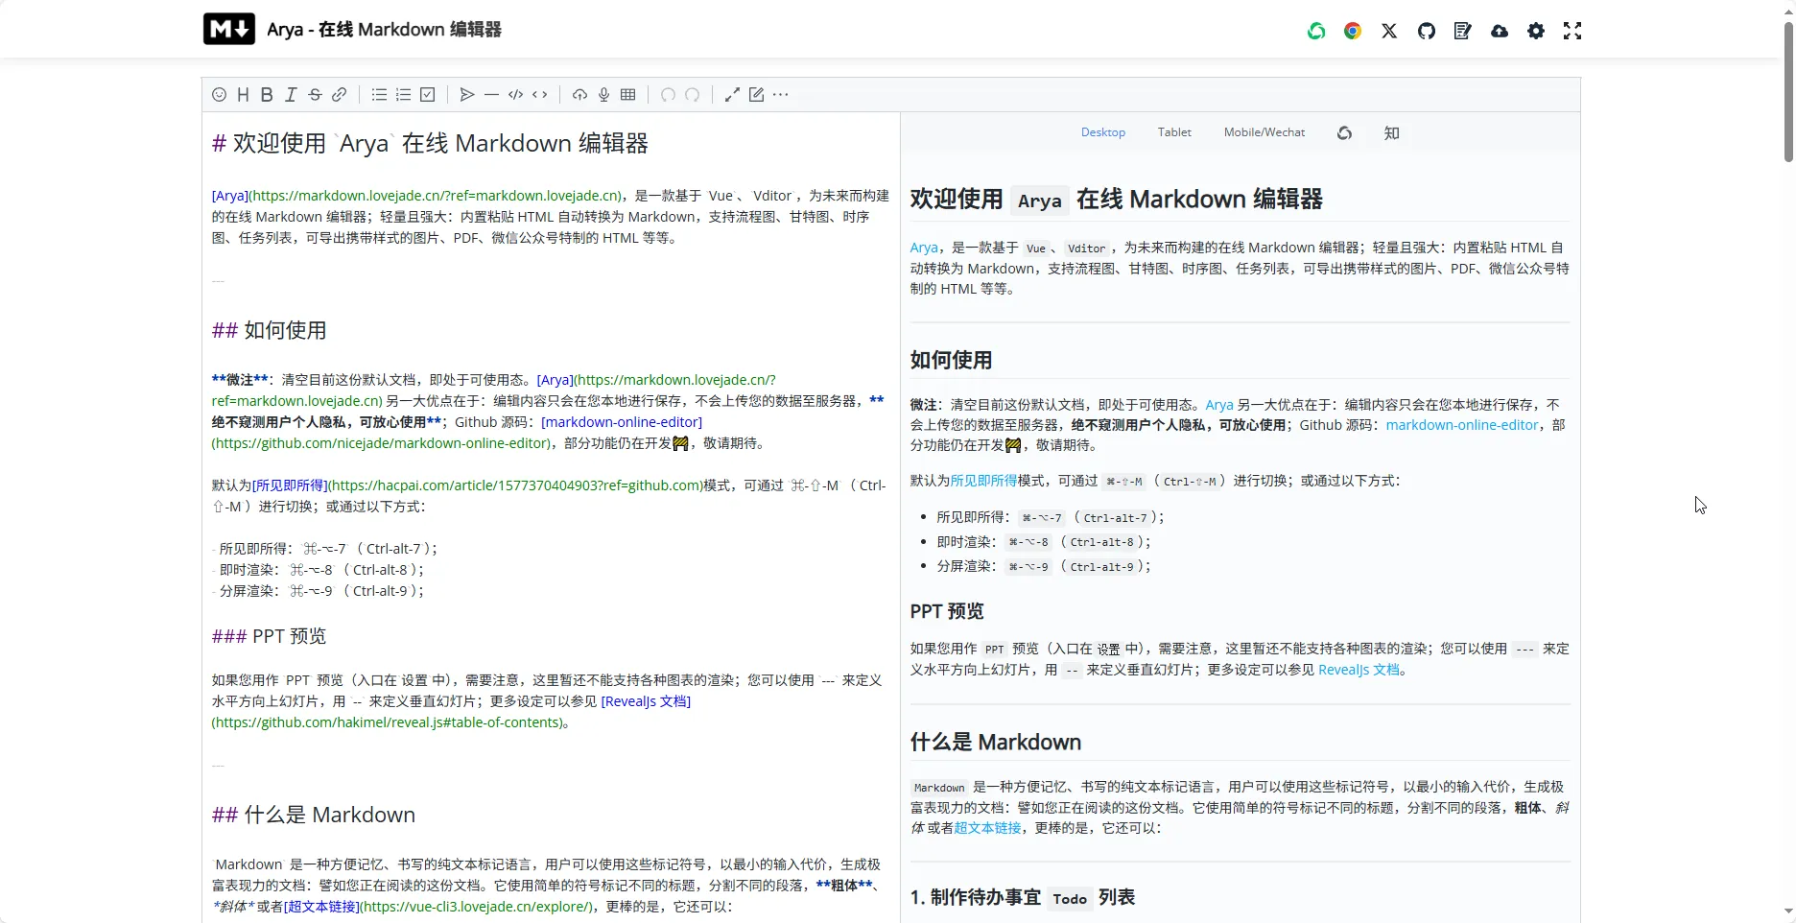
Task: Click the '分屏渲染' bullet in the preview
Action: 1044,567
